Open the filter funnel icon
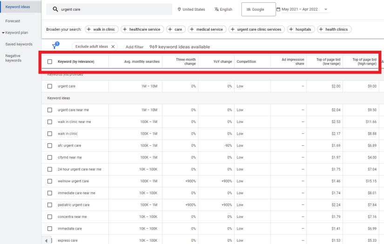 (x=55, y=46)
